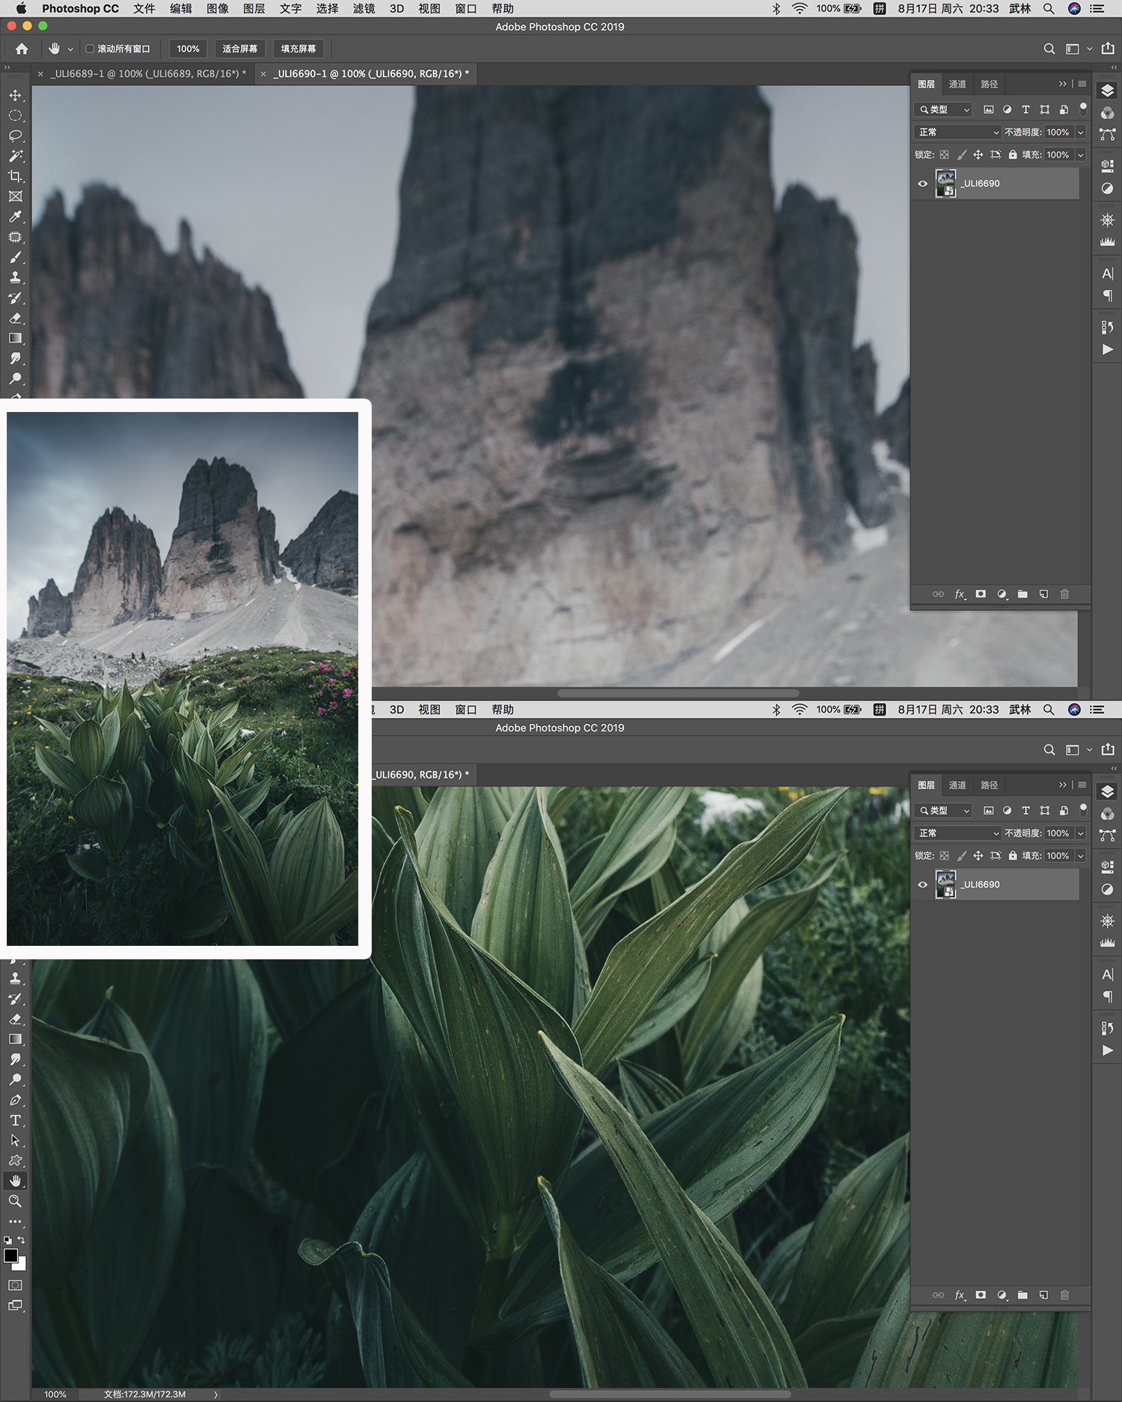Expand status bar info arrow beside 文档 size

pos(215,1394)
